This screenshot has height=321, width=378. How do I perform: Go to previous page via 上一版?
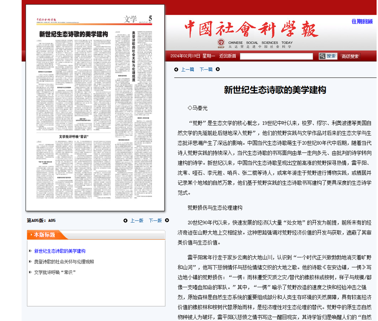pyautogui.click(x=137, y=221)
